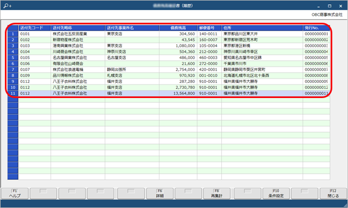
Task: Click the F6 詳細 button
Action: (160, 193)
